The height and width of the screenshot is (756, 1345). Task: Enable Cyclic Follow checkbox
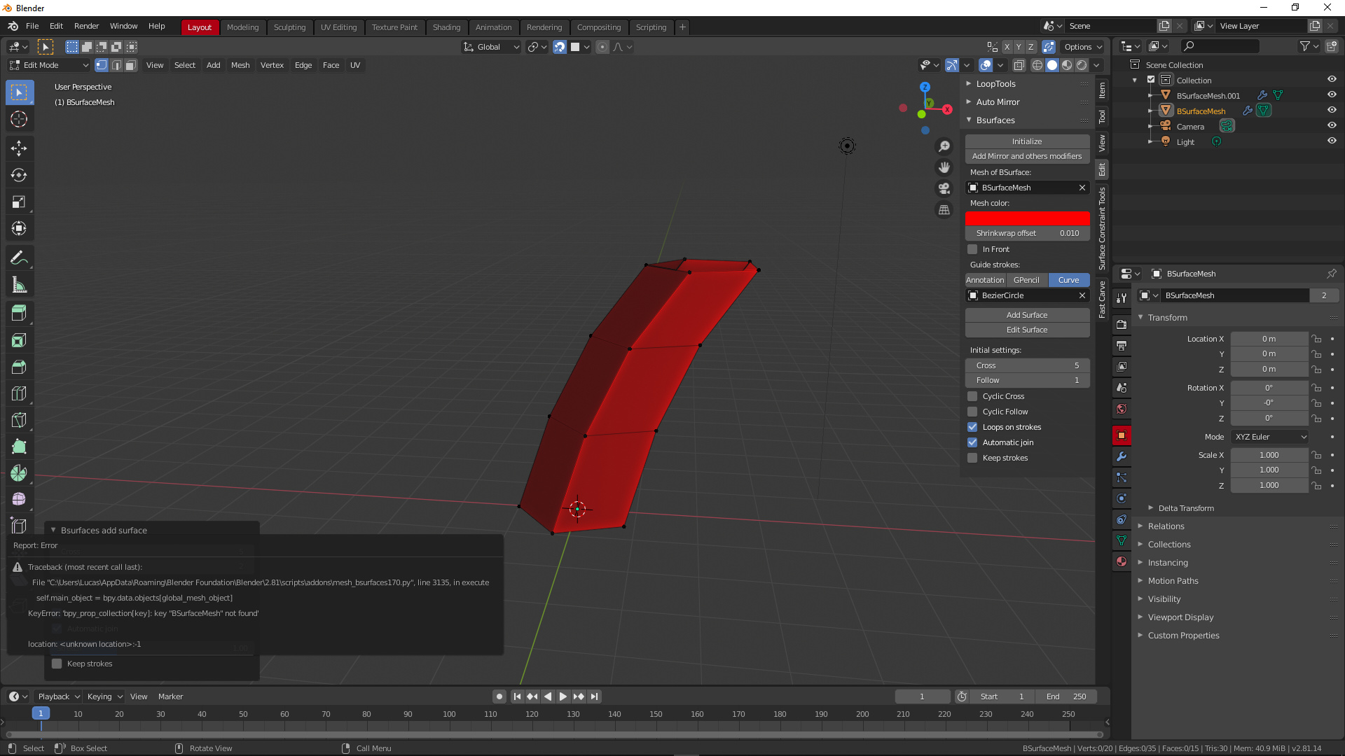click(973, 412)
